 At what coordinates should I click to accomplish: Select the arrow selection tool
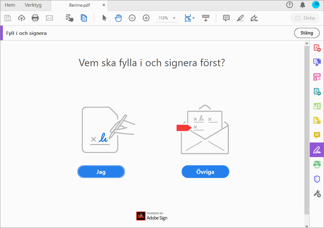104,18
